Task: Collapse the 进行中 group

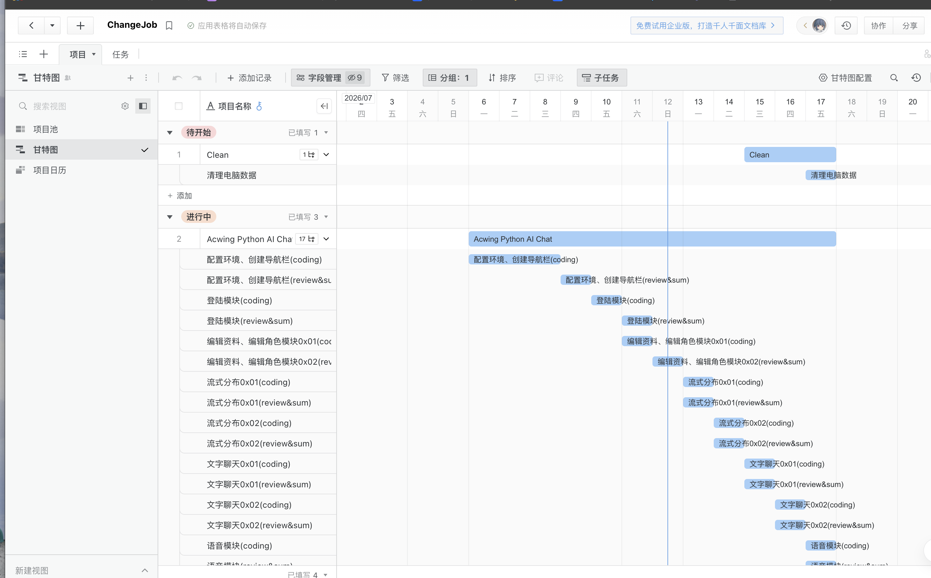Action: click(x=170, y=217)
